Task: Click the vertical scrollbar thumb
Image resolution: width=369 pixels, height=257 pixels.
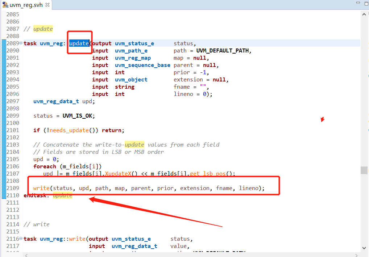Action: click(x=364, y=170)
